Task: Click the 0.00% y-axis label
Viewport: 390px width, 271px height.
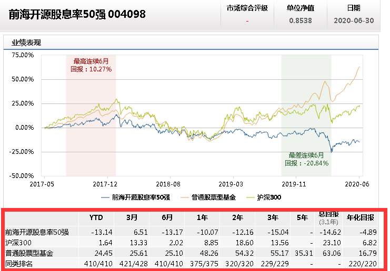Action: [x=24, y=128]
